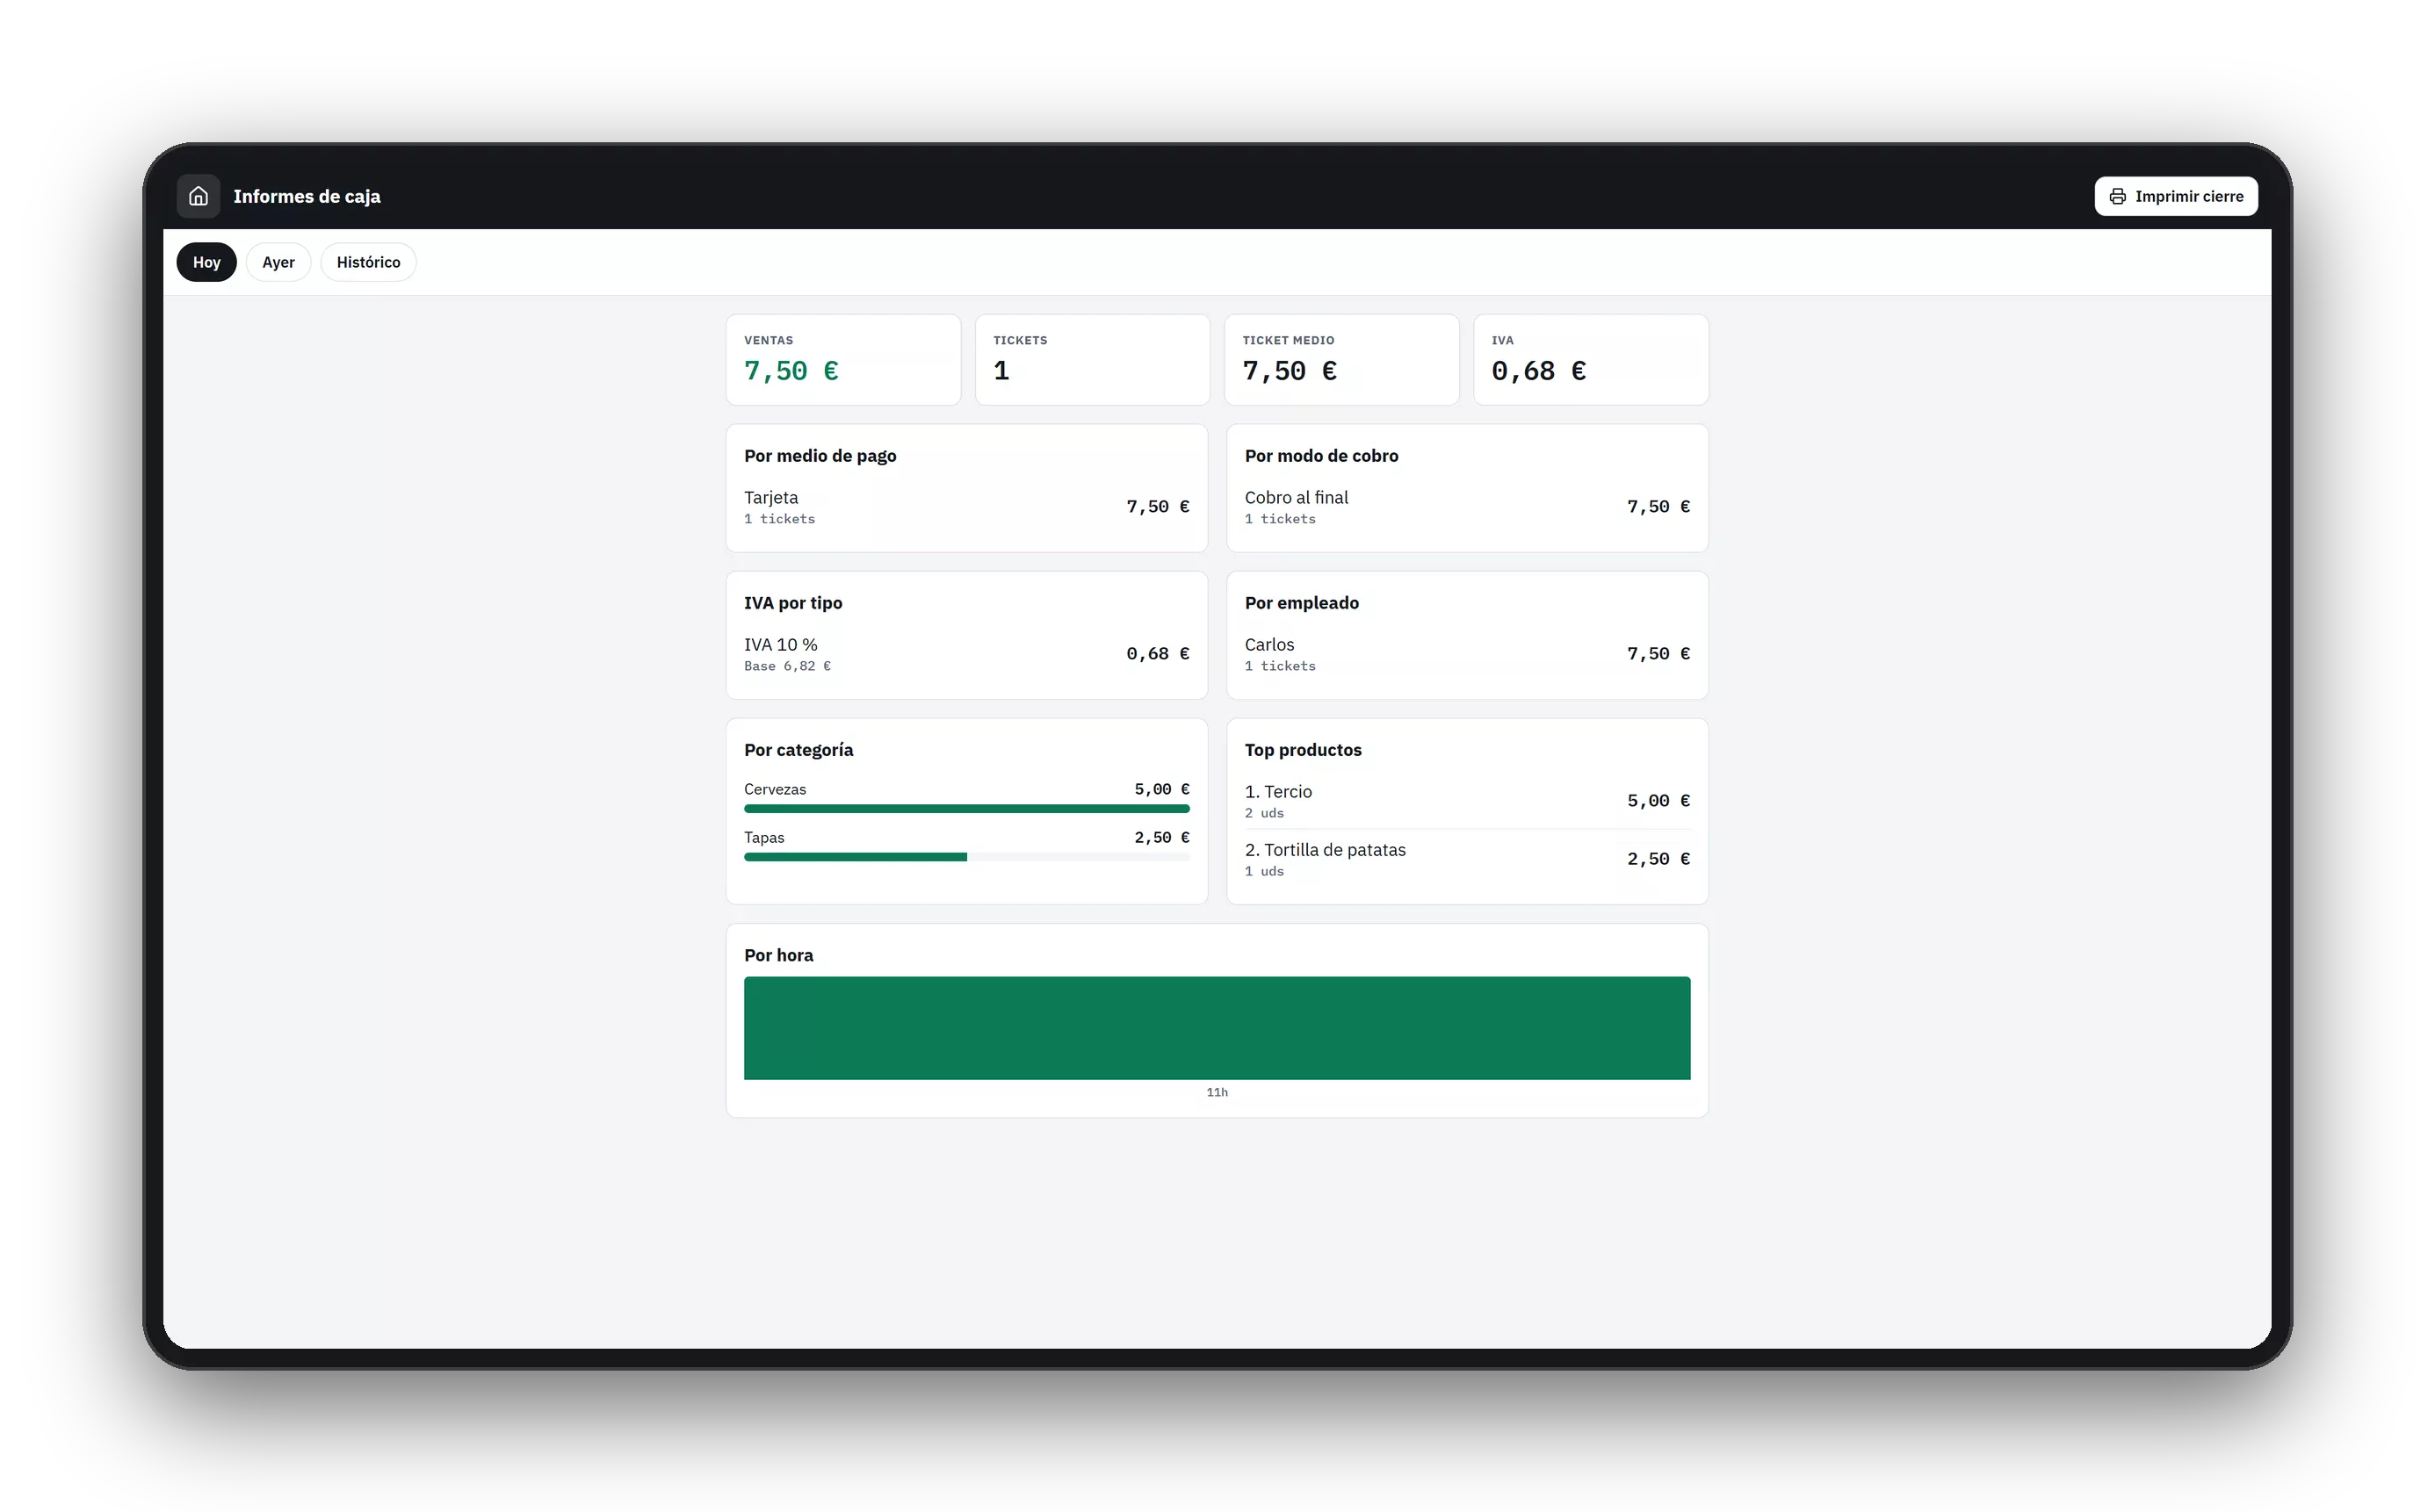The height and width of the screenshot is (1512, 2435).
Task: Click the 11h chart label
Action: [x=1217, y=1092]
